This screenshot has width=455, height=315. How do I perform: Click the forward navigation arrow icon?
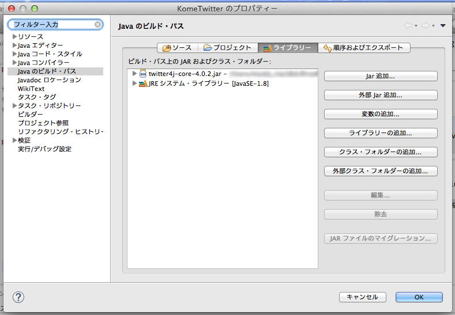coord(426,25)
